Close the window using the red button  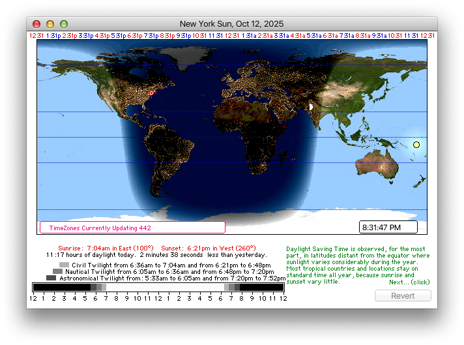(36, 24)
